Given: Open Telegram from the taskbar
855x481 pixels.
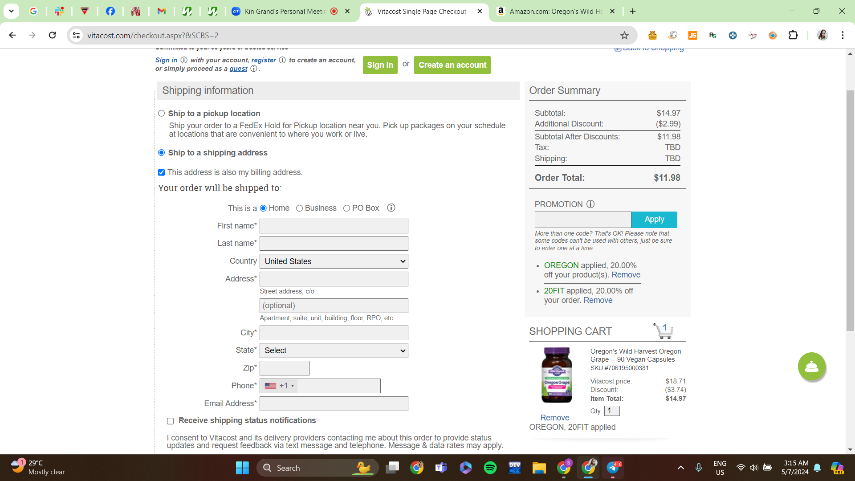Looking at the screenshot, I should [x=613, y=468].
